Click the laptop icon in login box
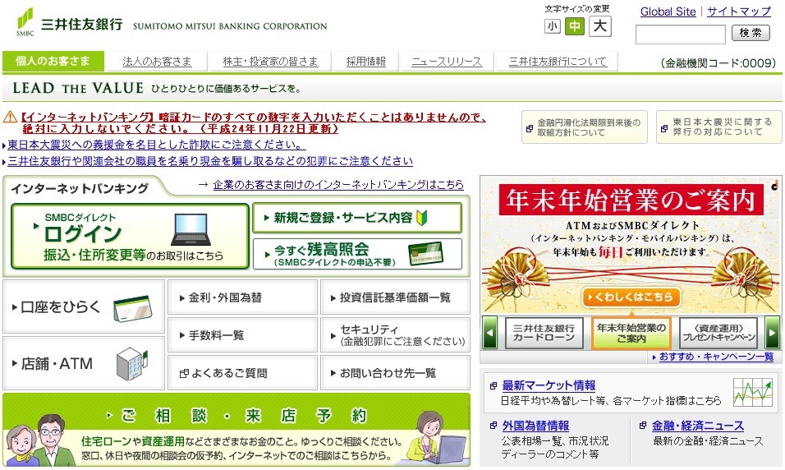This screenshot has width=785, height=470. coord(191,229)
